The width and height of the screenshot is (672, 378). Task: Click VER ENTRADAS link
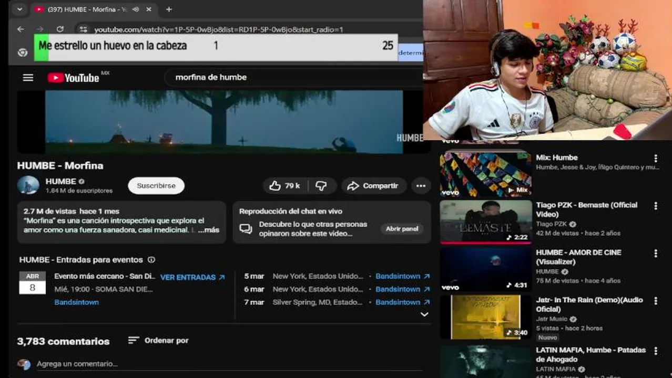tap(192, 277)
